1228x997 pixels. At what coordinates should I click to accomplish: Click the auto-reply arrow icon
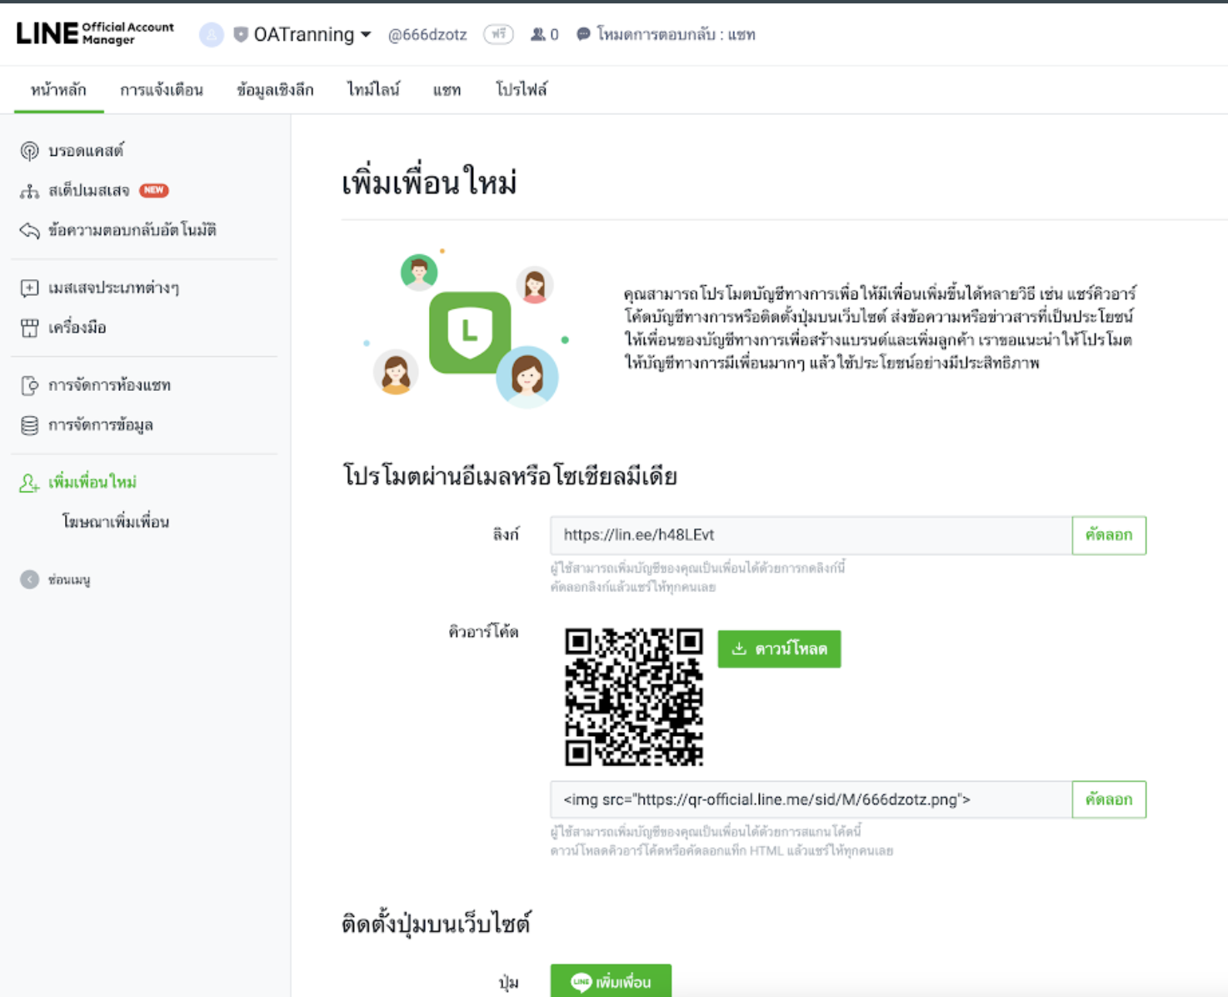(29, 230)
